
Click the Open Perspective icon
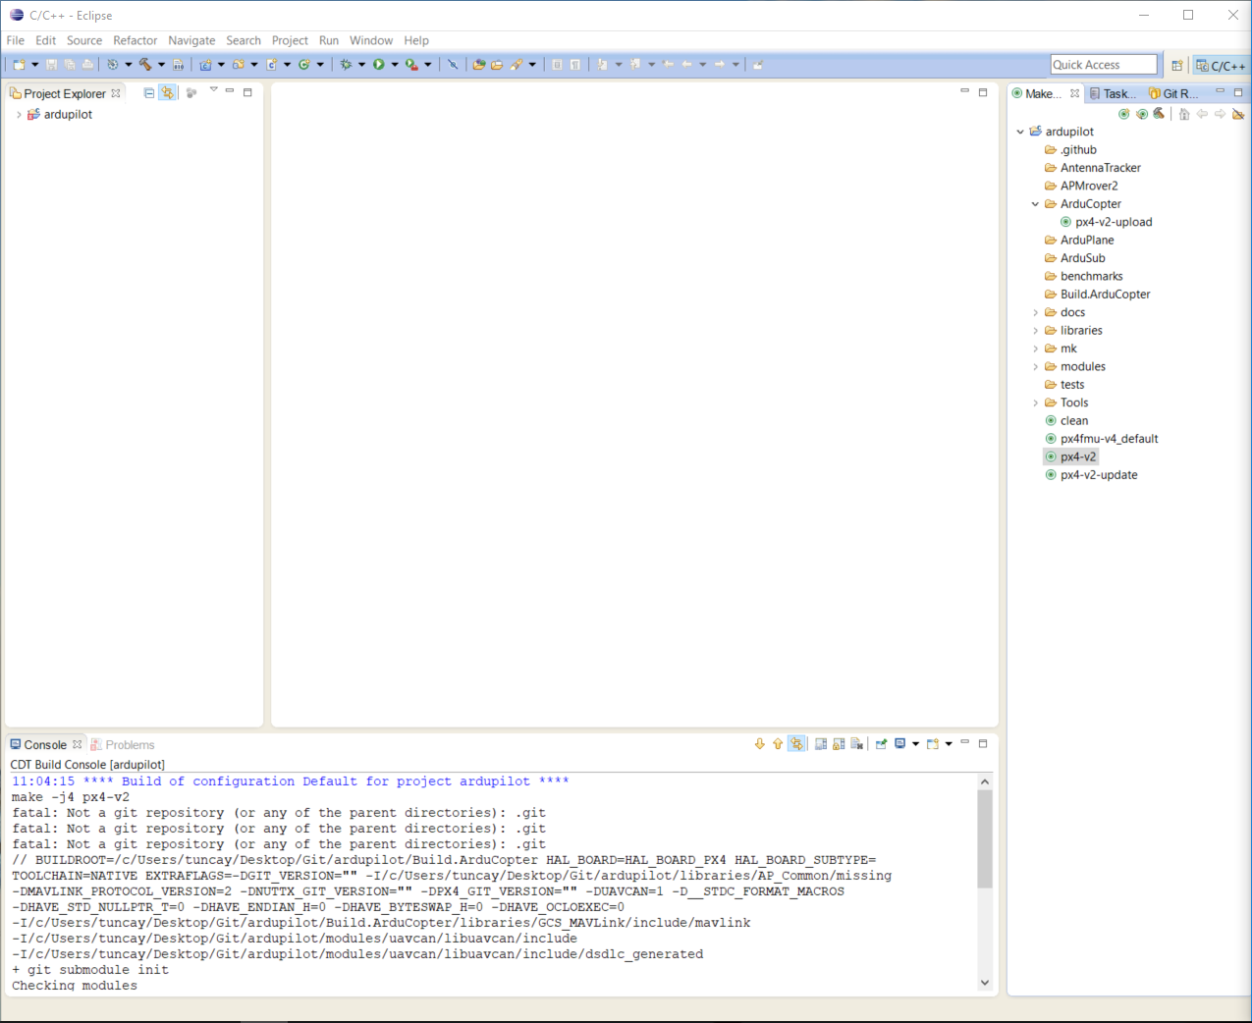(1176, 66)
